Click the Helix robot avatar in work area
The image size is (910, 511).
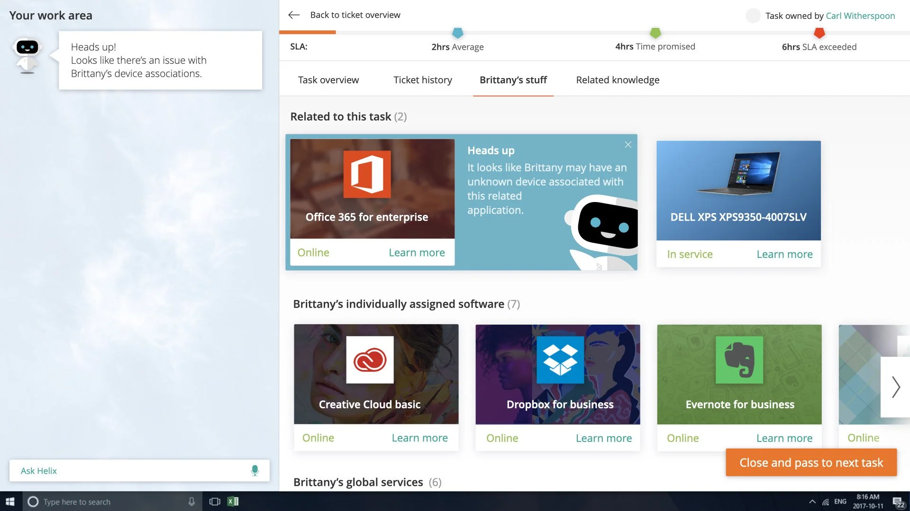(x=27, y=55)
